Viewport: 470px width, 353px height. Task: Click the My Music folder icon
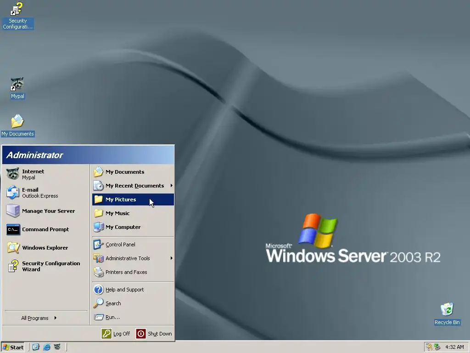(98, 213)
